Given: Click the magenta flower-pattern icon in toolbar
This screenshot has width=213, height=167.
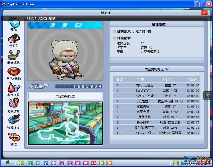Looking at the screenshot, I should click(x=70, y=163).
